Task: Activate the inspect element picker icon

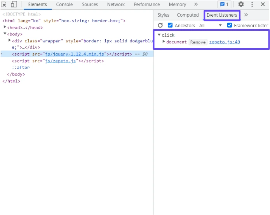Action: pos(3,4)
